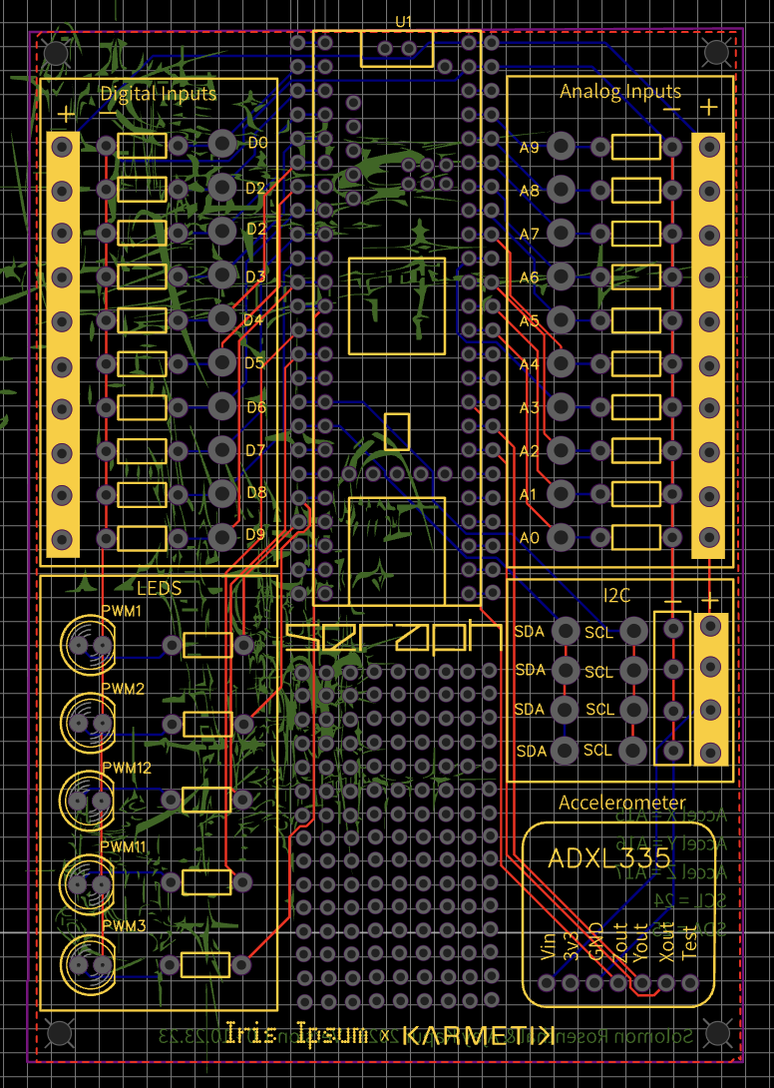Click the LED footprint under PWM1
This screenshot has width=774, height=1088.
pyautogui.click(x=88, y=646)
